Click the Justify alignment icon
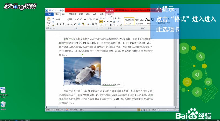Screen dimensions: 220x121 [x=111, y=22]
